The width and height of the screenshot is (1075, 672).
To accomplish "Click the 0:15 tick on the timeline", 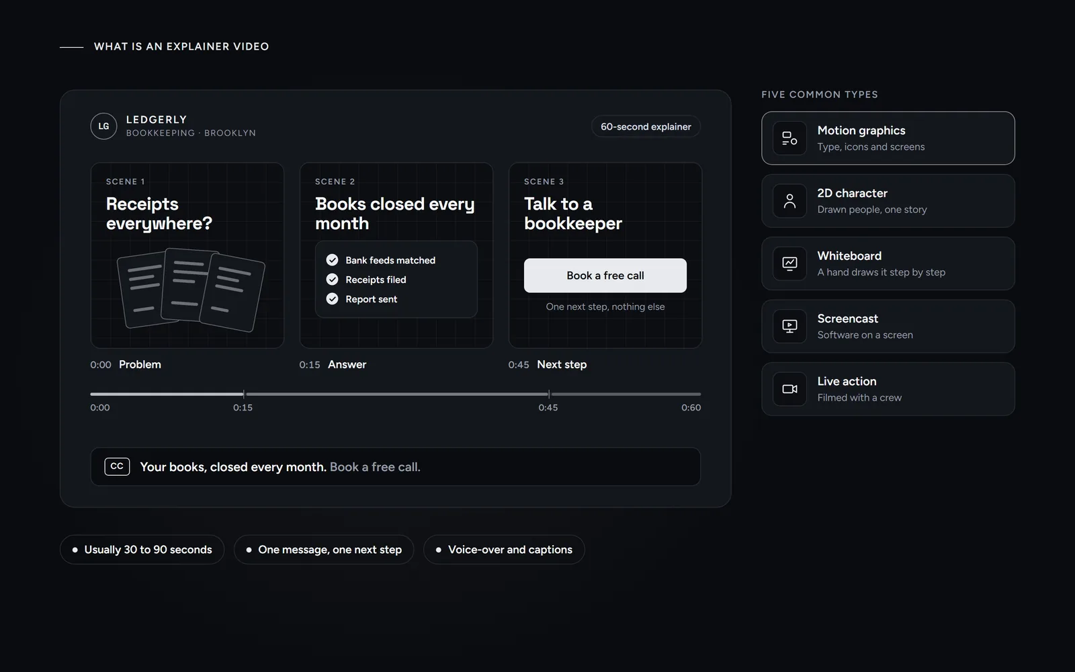I will coord(243,394).
